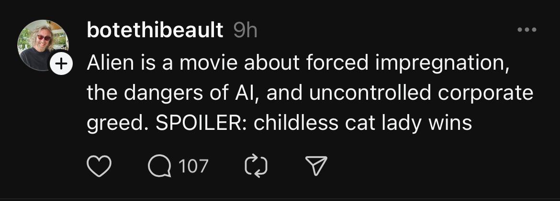Share the post with the paper plane icon
This screenshot has height=201, width=560.
pyautogui.click(x=316, y=166)
